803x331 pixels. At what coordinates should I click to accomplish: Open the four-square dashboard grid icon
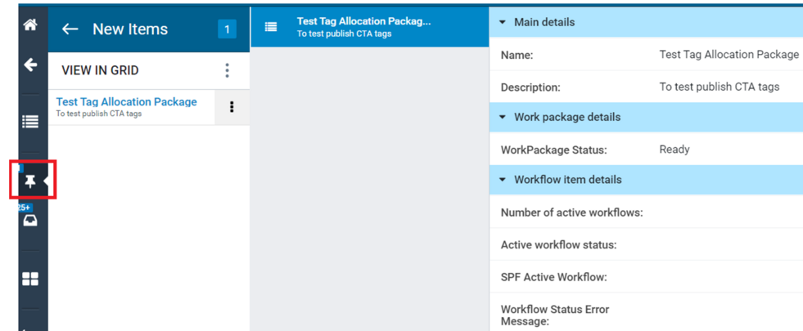pyautogui.click(x=31, y=280)
